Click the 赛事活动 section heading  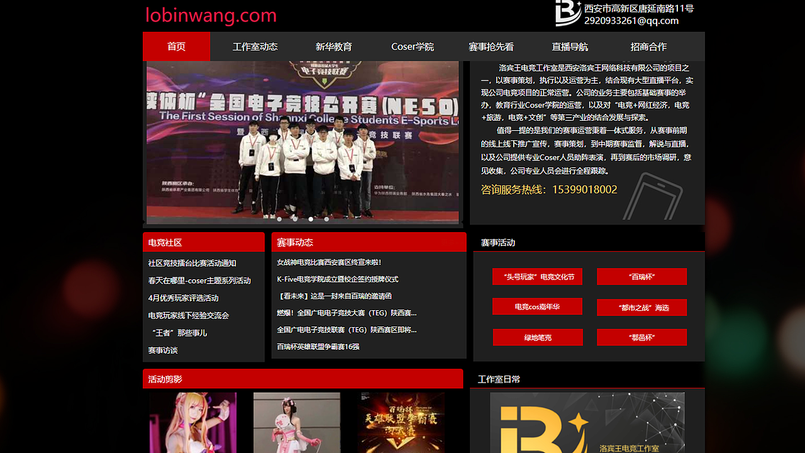(x=498, y=242)
